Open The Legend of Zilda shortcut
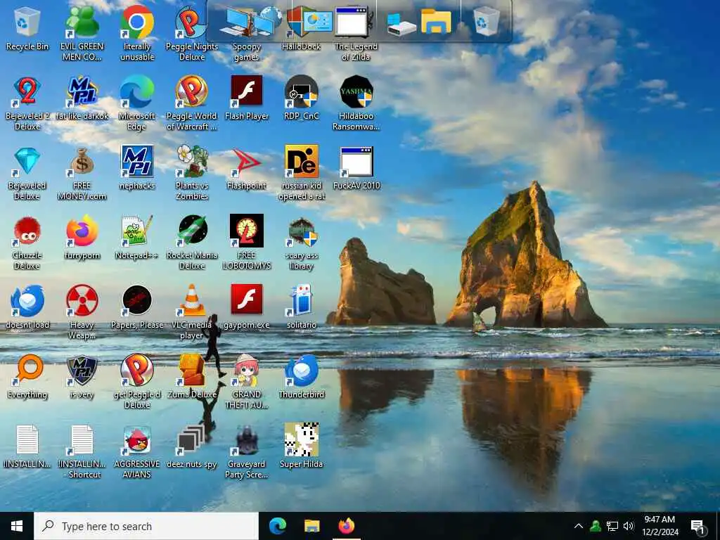Screen dimensions: 720x540 pyautogui.click(x=356, y=33)
